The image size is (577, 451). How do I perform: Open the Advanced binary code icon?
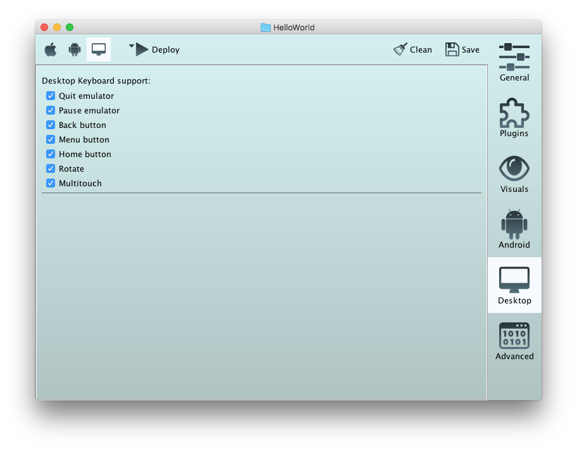514,336
